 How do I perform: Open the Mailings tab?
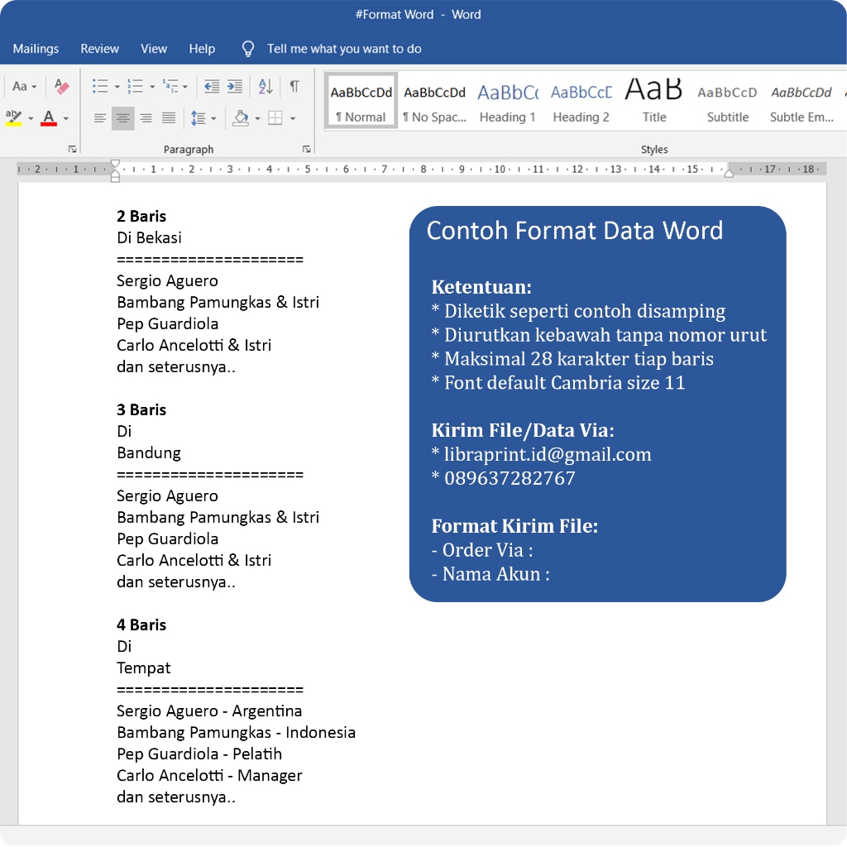click(x=36, y=49)
